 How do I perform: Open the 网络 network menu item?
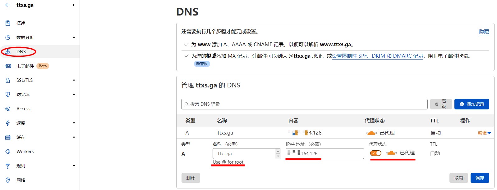point(21,180)
